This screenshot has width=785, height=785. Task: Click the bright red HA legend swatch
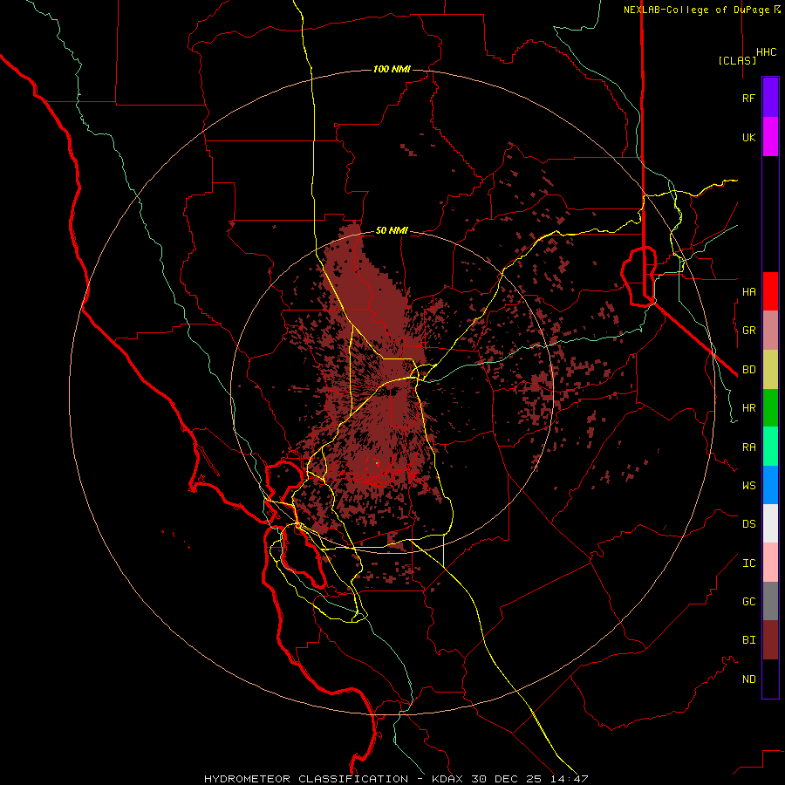pos(770,291)
